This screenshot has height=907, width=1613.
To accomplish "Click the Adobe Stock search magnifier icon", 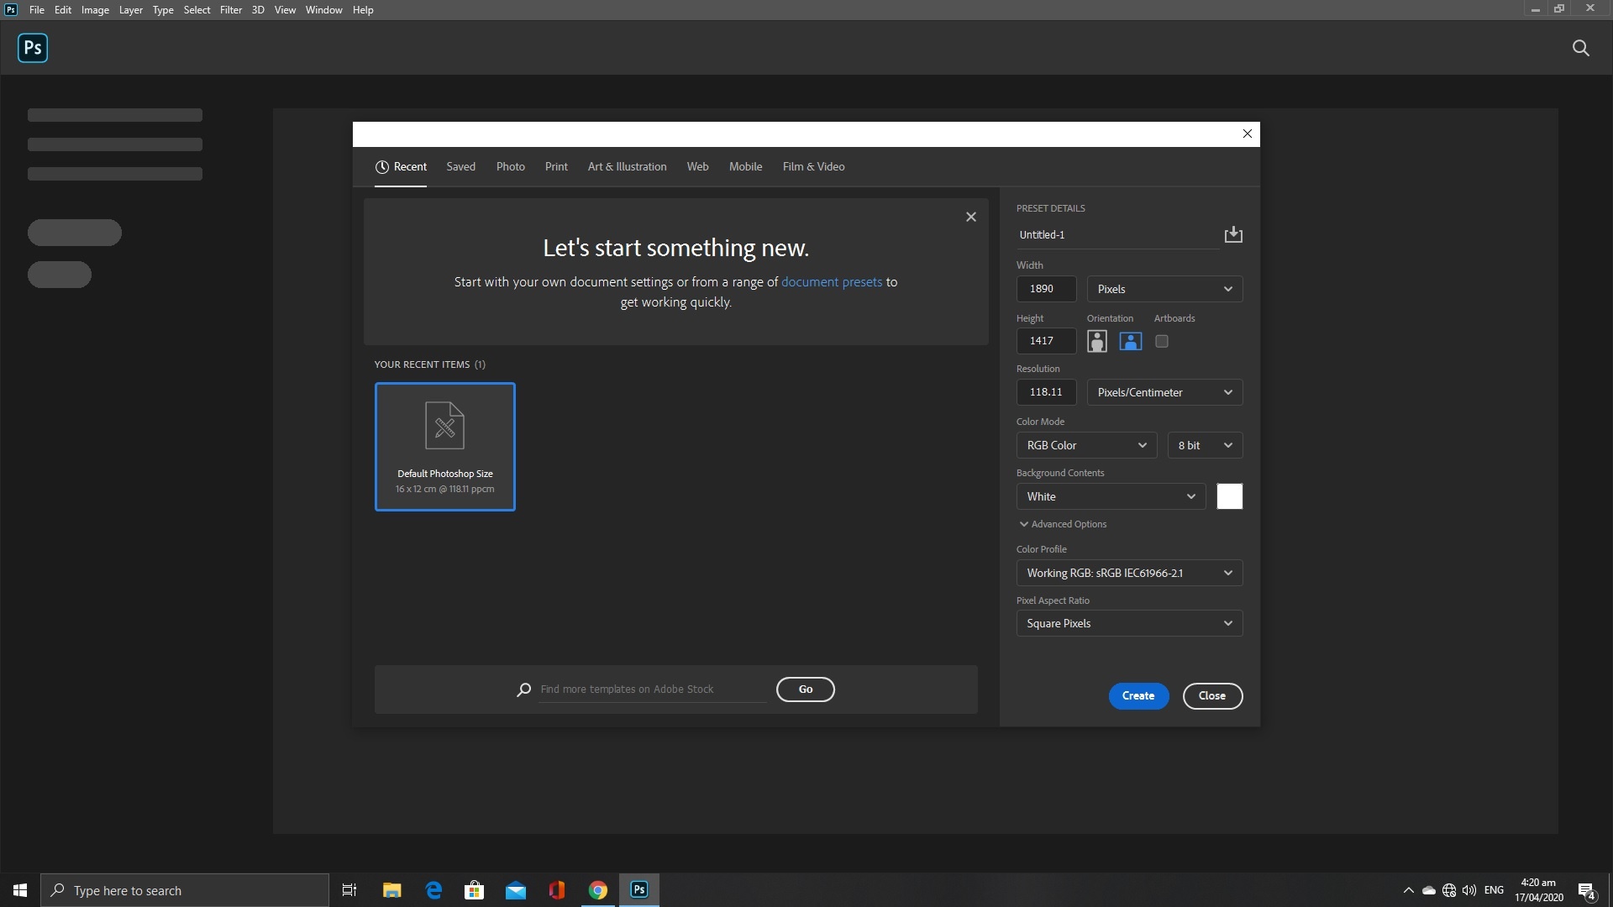I will [x=523, y=689].
